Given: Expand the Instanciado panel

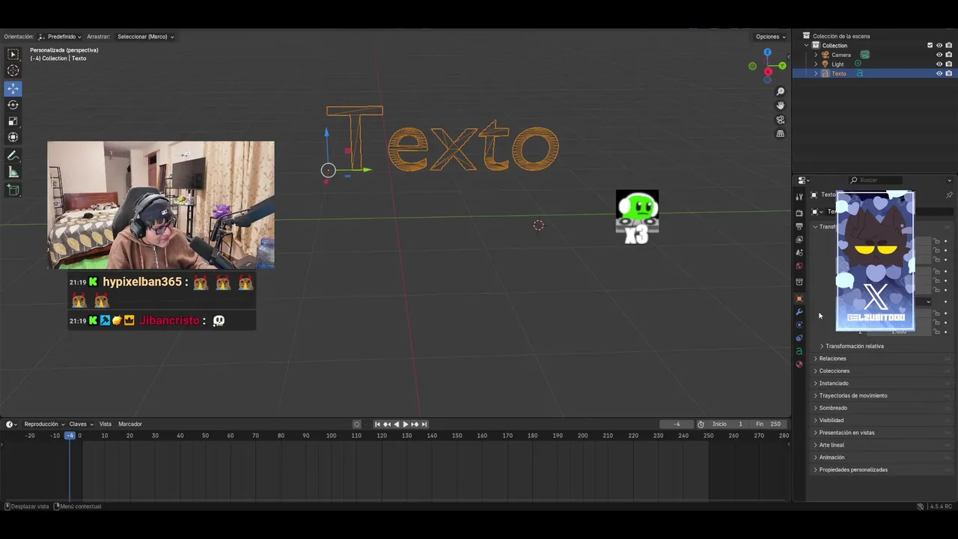Looking at the screenshot, I should pos(882,383).
